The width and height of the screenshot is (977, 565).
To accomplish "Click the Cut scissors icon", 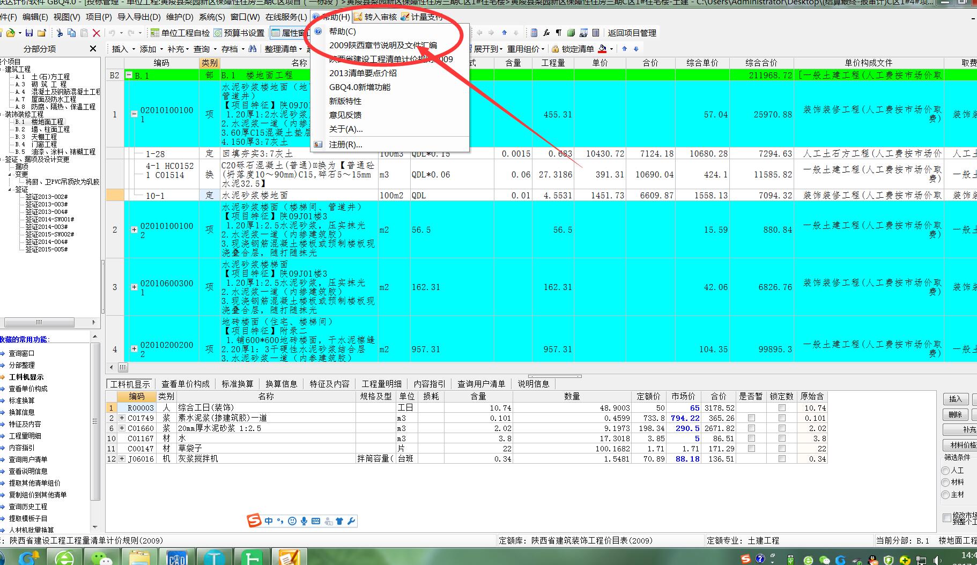I will click(x=60, y=33).
